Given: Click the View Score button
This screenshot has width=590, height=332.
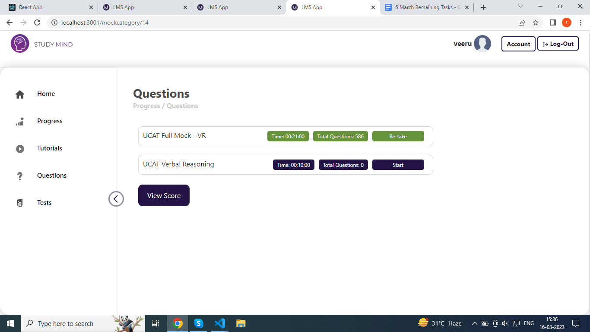Looking at the screenshot, I should point(164,196).
